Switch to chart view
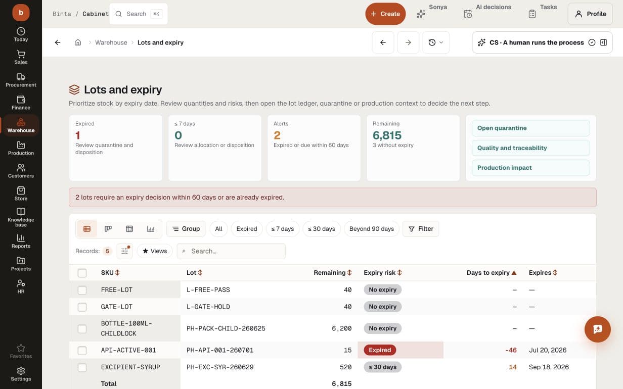Viewport: 623px width, 389px height. click(151, 229)
